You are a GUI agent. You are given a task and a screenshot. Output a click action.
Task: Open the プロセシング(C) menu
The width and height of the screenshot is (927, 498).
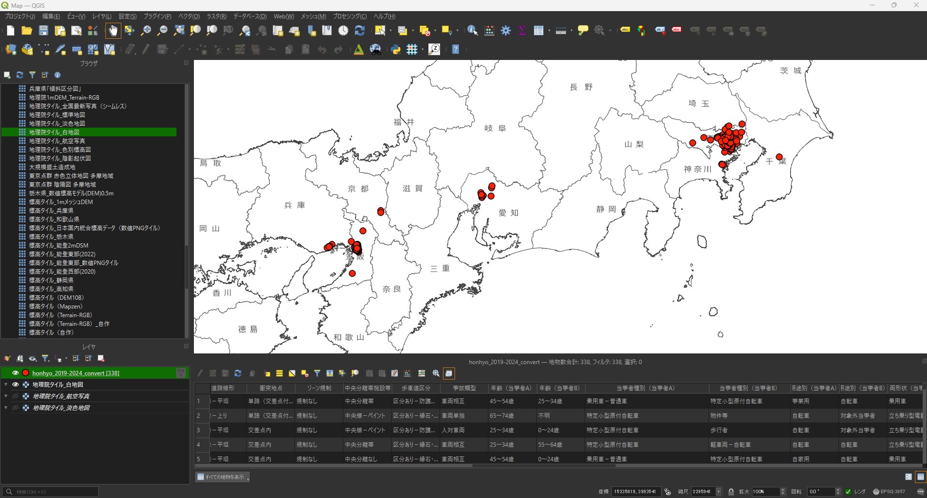click(x=350, y=16)
